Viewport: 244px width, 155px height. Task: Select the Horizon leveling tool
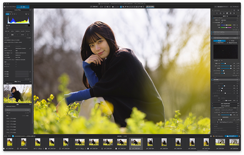tap(127, 7)
